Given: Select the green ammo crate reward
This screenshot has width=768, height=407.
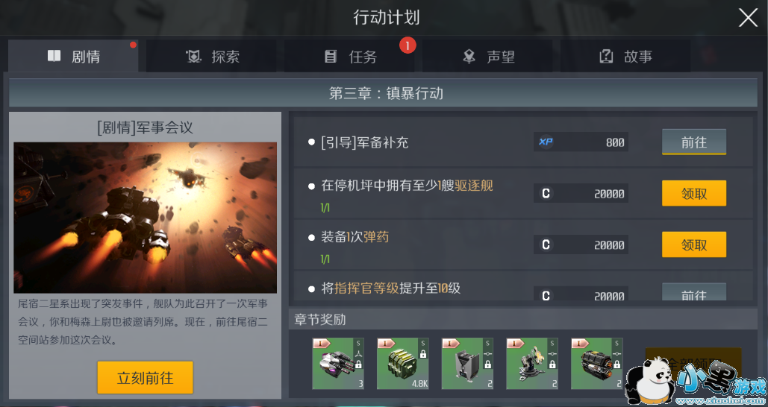Looking at the screenshot, I should pyautogui.click(x=402, y=364).
